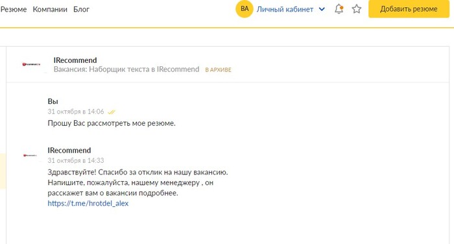
Task: Click the double-check read receipt mark
Action: (x=112, y=112)
